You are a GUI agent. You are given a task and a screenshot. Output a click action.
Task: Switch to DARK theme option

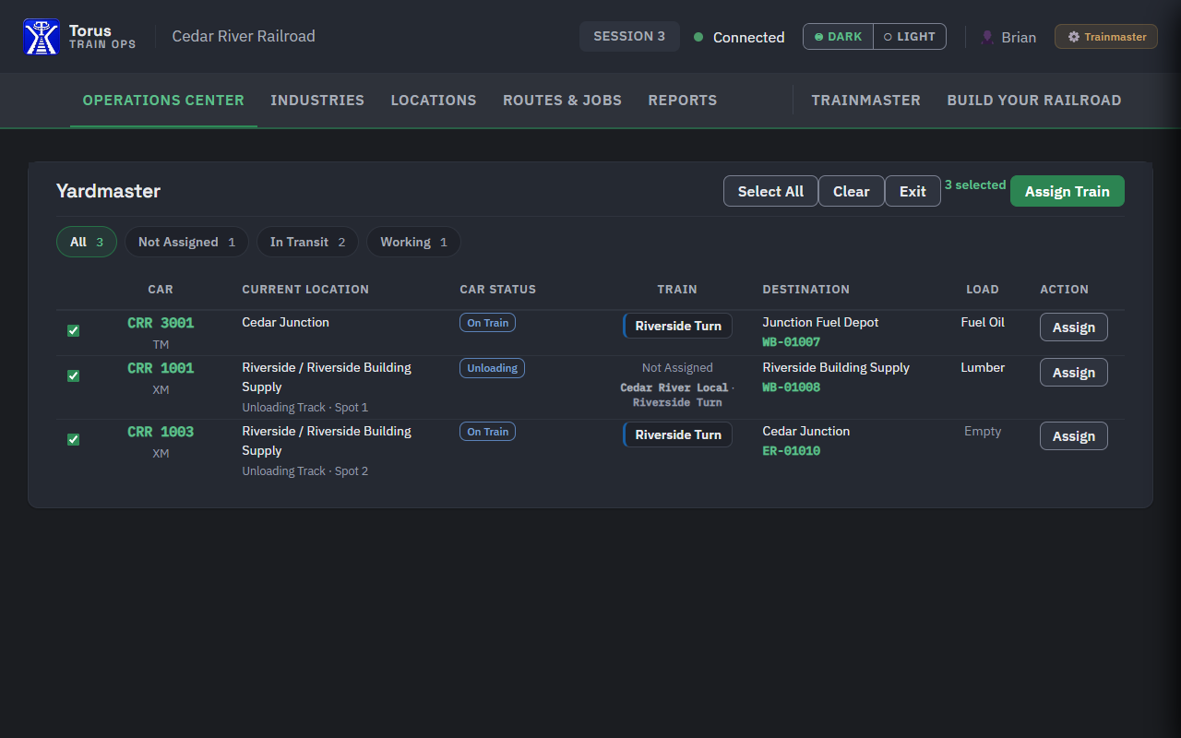click(838, 37)
